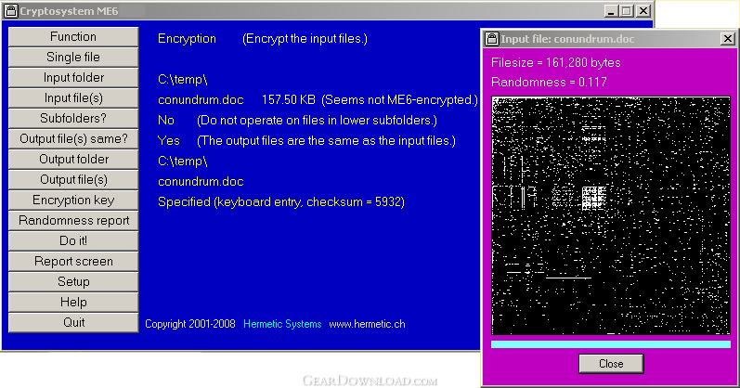The height and width of the screenshot is (388, 740).
Task: Close the Input file window with X
Action: [728, 39]
